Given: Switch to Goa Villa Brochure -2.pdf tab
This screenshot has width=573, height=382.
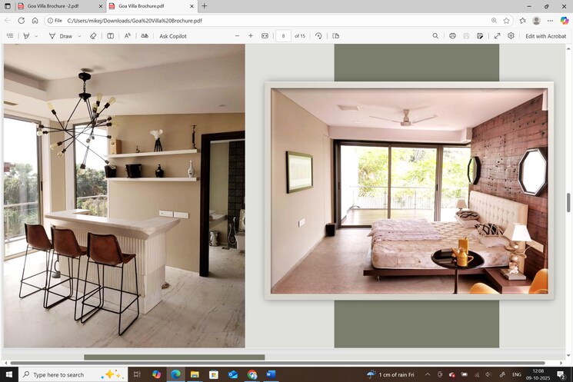Looking at the screenshot, I should pos(52,6).
